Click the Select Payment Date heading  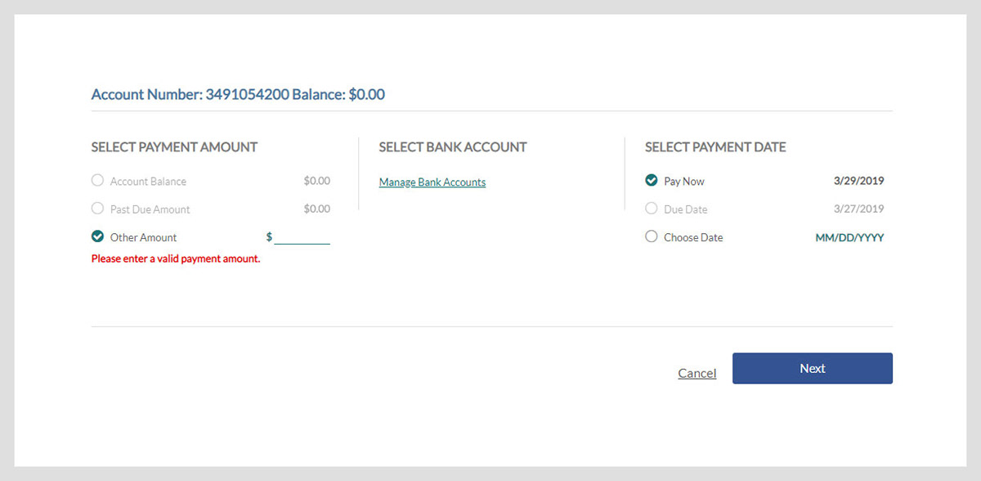click(x=715, y=147)
